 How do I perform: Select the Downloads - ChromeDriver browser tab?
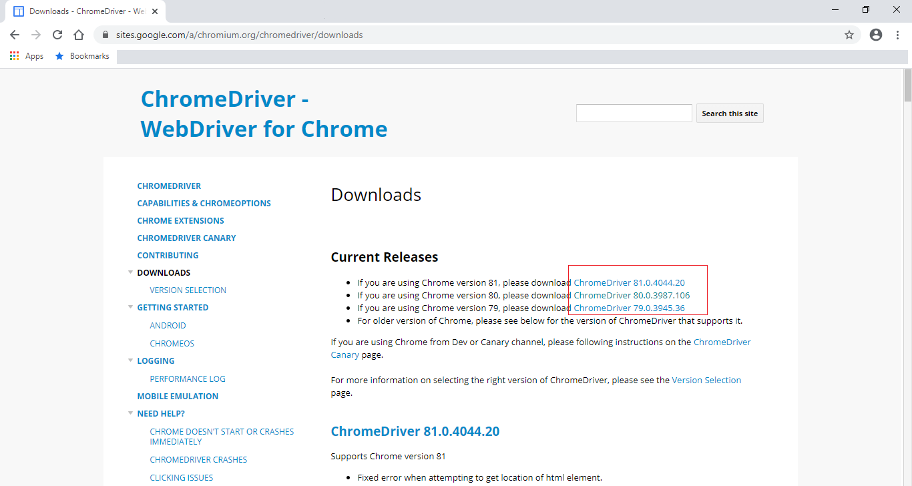(x=85, y=11)
